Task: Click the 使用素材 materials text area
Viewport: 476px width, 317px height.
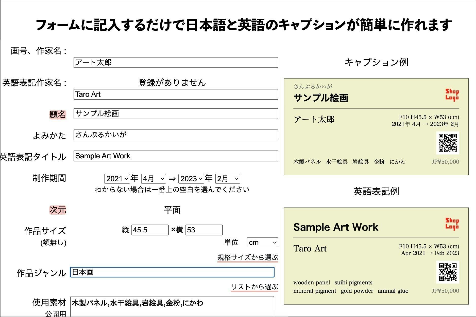Action: pos(172,306)
